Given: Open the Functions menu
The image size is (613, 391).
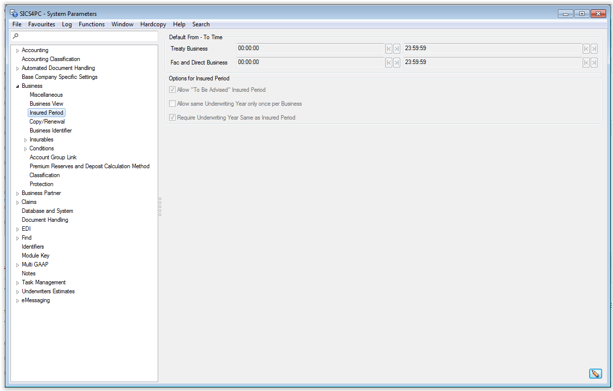Looking at the screenshot, I should (92, 24).
